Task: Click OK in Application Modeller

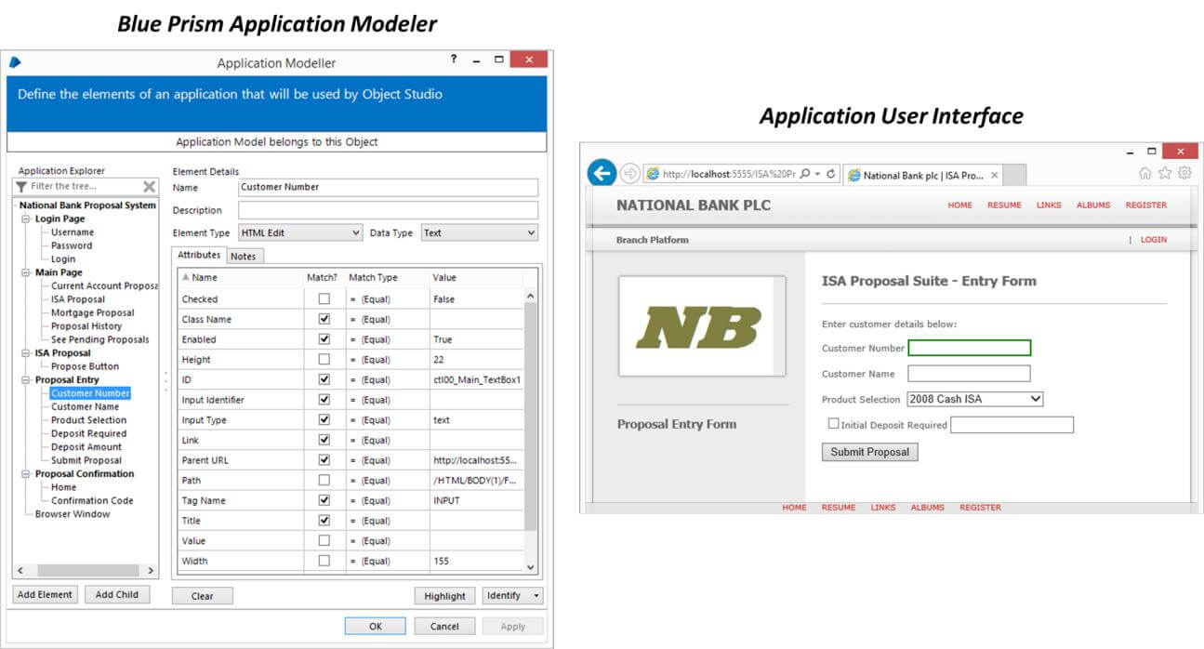Action: pos(376,626)
